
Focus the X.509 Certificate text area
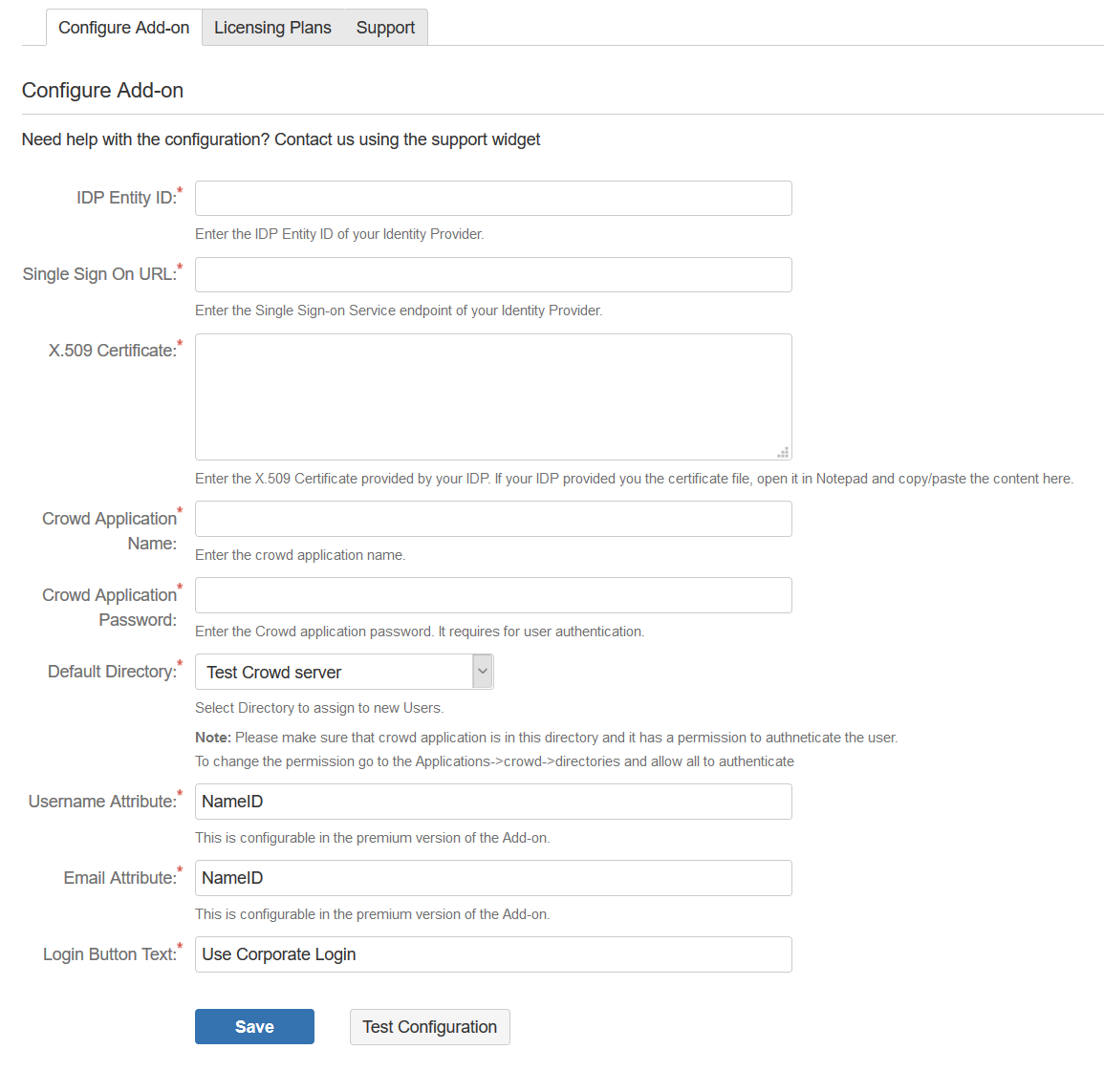493,396
